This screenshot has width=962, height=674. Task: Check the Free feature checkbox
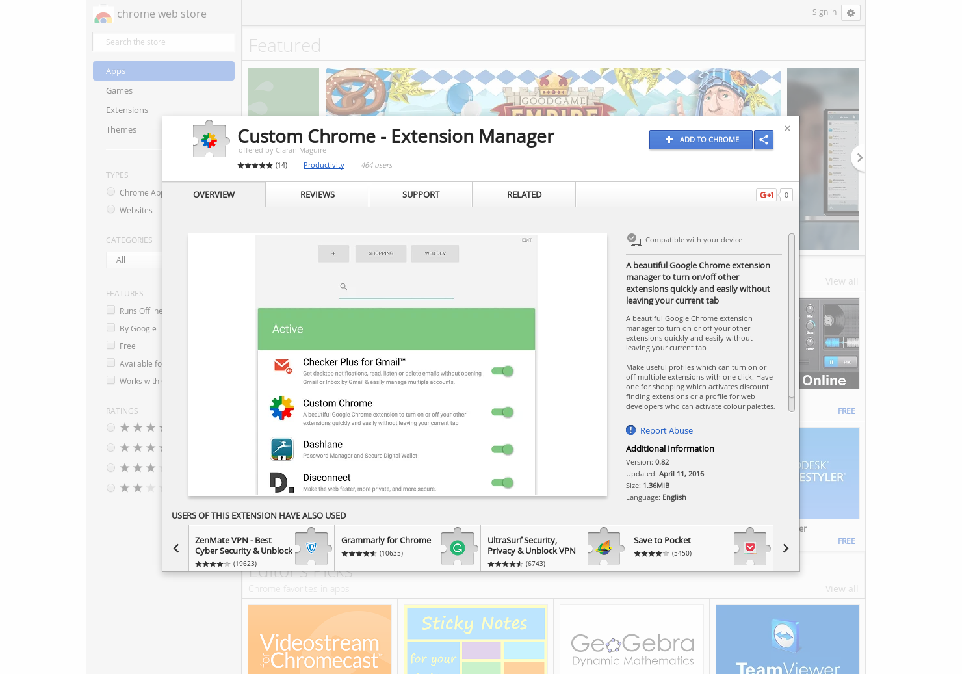[110, 345]
